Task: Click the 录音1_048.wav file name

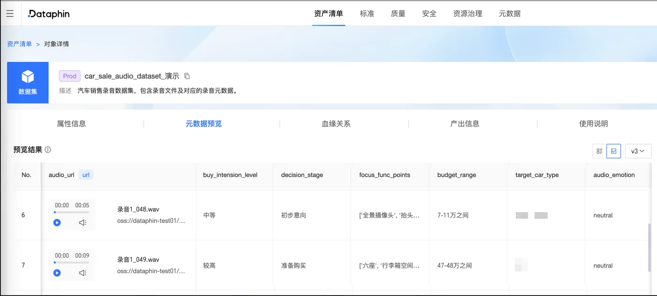Action: tap(138, 209)
